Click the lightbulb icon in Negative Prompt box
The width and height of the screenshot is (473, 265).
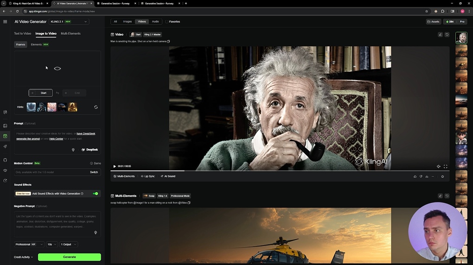(96, 233)
